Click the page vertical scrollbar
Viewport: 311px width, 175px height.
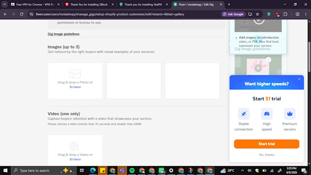tap(309, 93)
